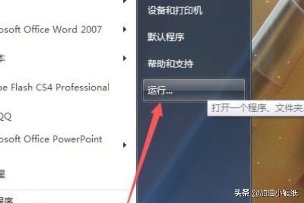Viewport: 304px width, 203px height.
Task: Open Microsoft Office Word 2007 entry
Action: pos(51,29)
